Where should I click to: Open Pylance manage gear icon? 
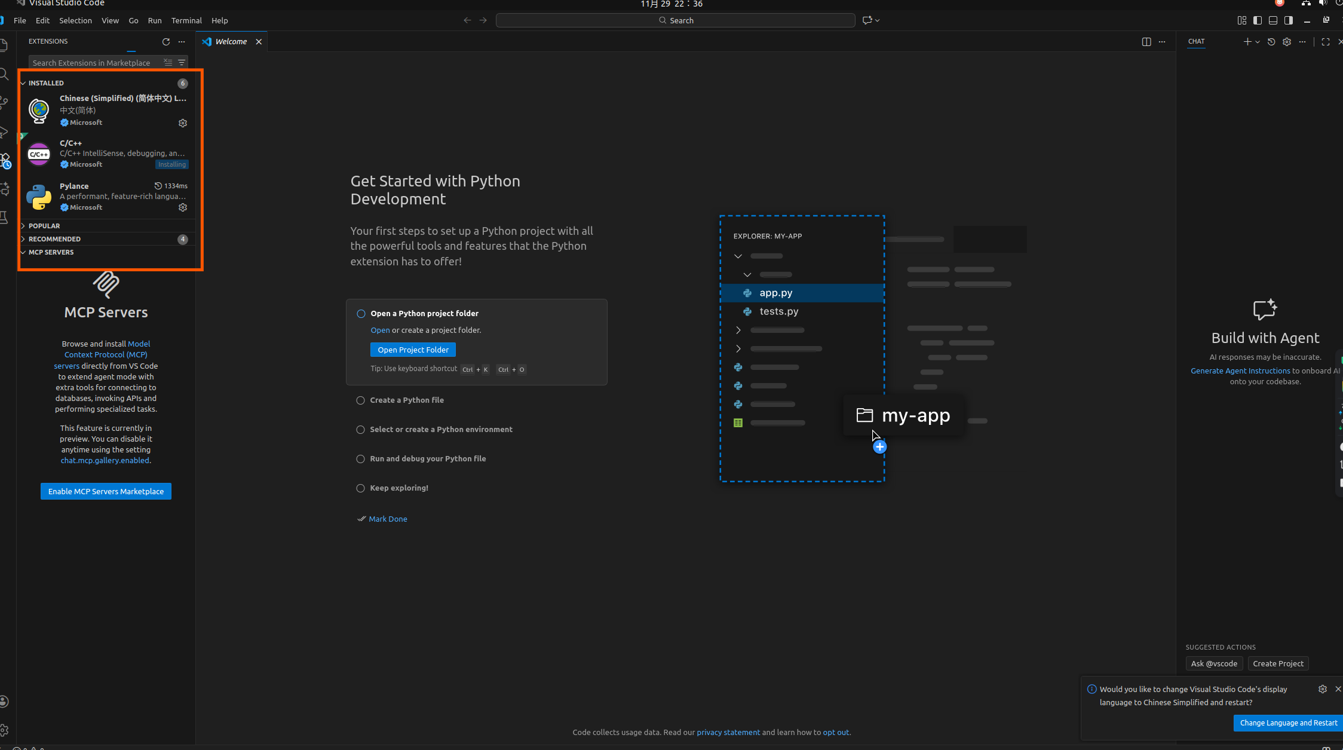coord(183,207)
